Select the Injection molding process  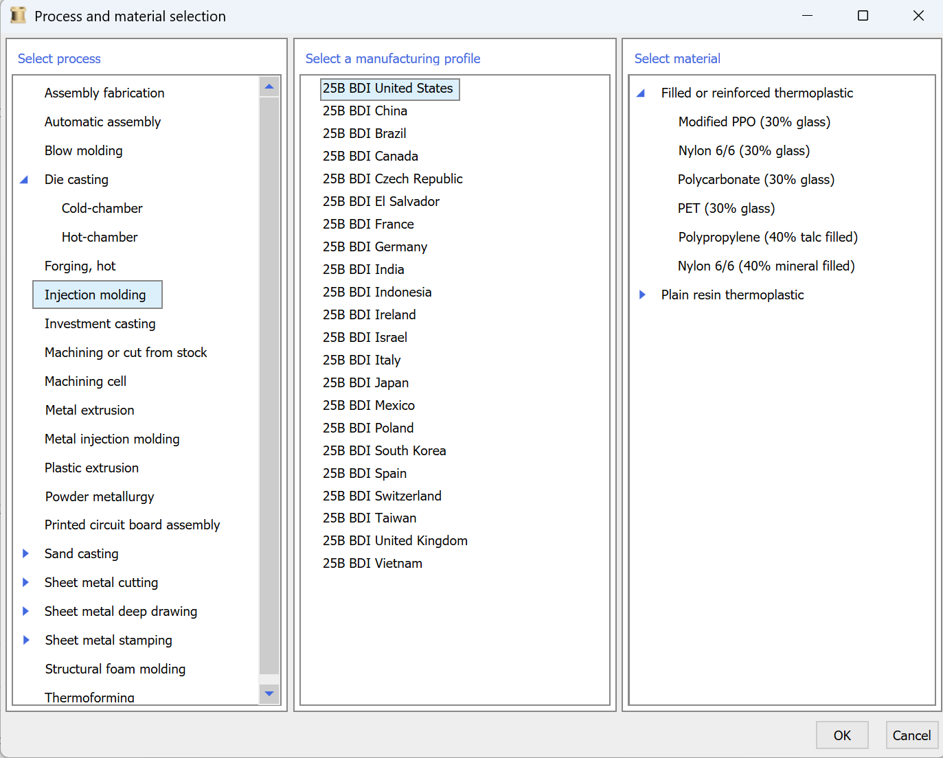[95, 295]
